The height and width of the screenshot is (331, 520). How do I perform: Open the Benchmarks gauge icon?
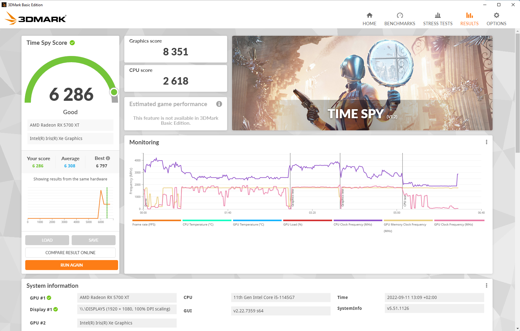(400, 15)
